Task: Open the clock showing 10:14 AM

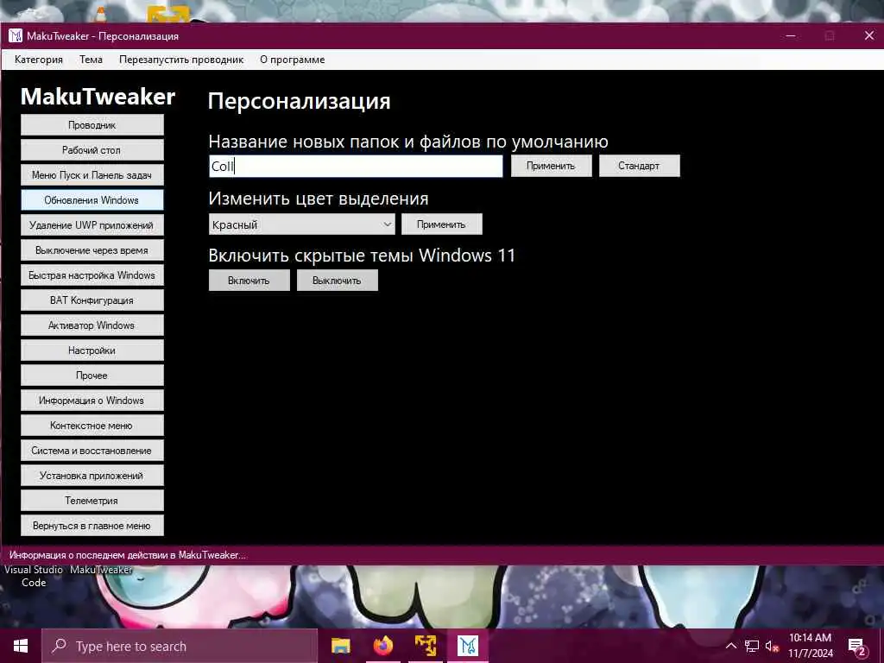Action: click(810, 646)
